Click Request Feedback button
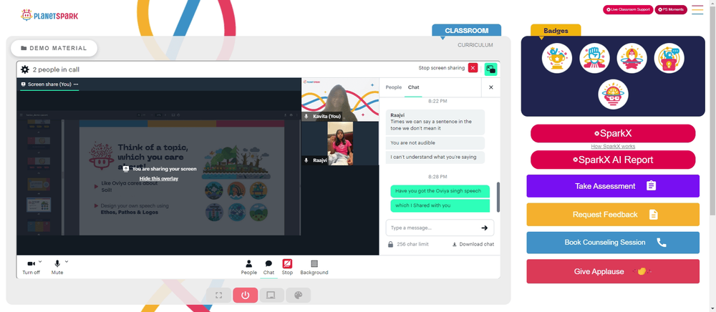This screenshot has height=312, width=716. coord(613,215)
